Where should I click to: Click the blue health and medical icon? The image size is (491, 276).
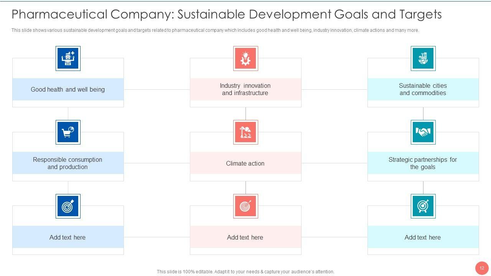[68, 58]
